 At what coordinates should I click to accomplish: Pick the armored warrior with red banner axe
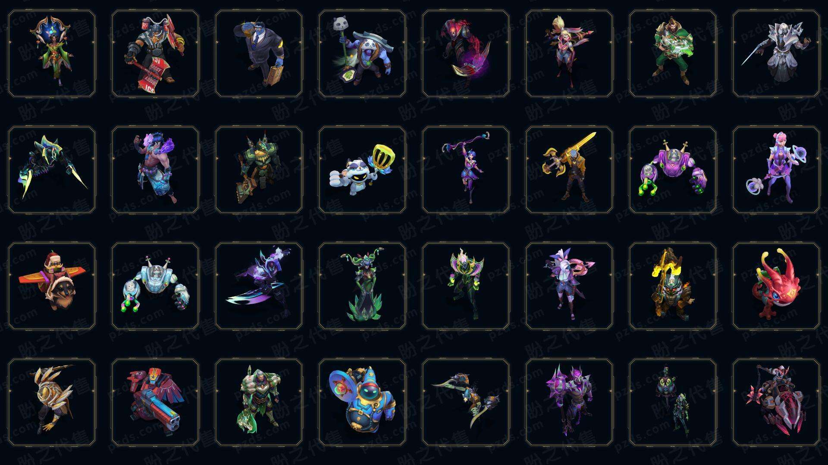pyautogui.click(x=155, y=54)
